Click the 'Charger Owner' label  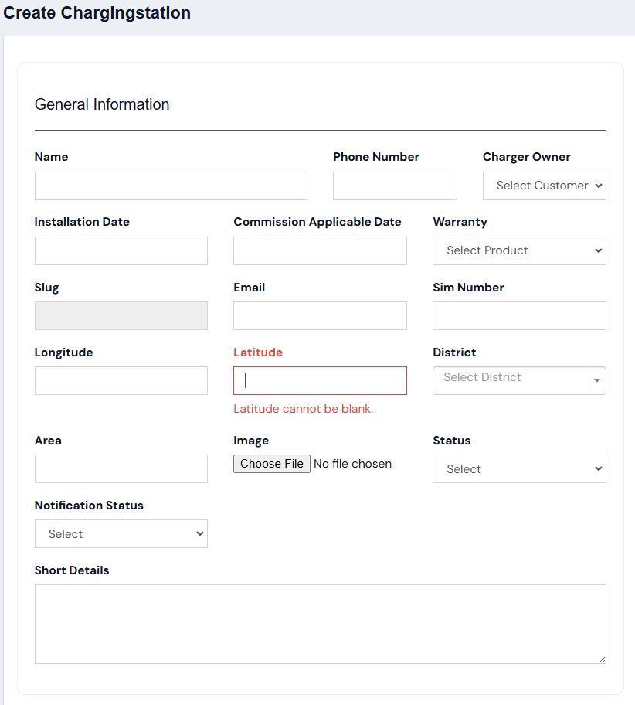pyautogui.click(x=526, y=157)
